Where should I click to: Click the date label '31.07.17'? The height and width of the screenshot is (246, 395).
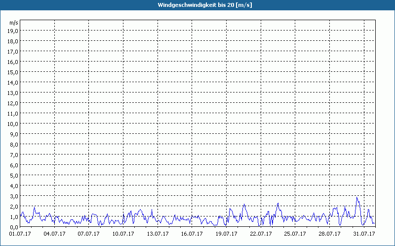(364, 234)
